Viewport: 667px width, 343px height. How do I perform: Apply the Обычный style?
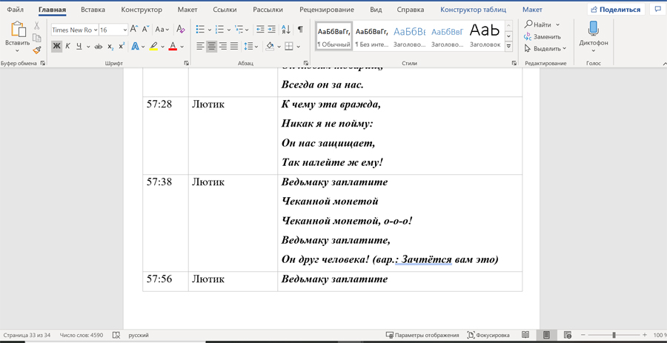click(333, 36)
